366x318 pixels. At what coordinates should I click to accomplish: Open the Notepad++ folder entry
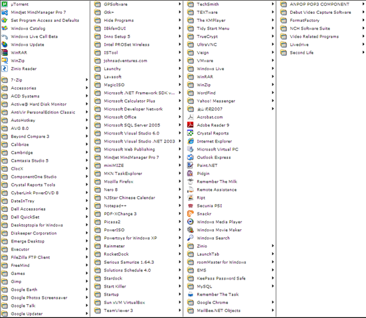138,206
